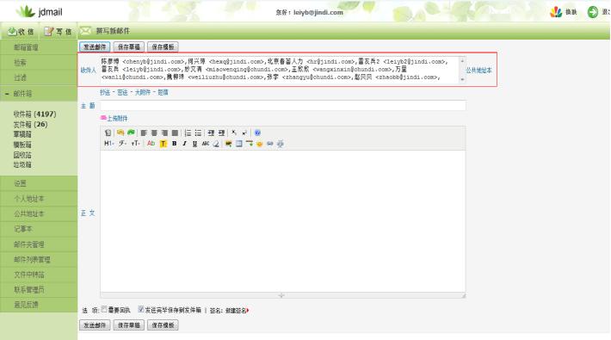The height and width of the screenshot is (340, 611).
Task: Toggle bold formatting in editor toolbar
Action: [174, 144]
